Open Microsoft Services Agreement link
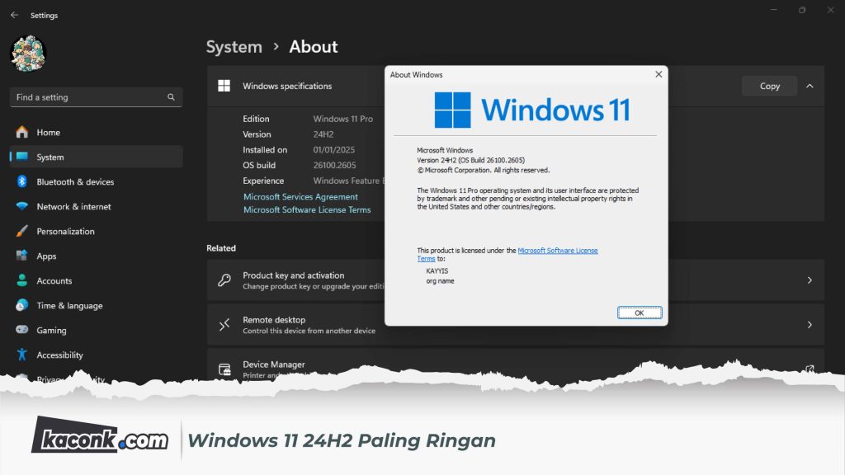 [x=300, y=196]
